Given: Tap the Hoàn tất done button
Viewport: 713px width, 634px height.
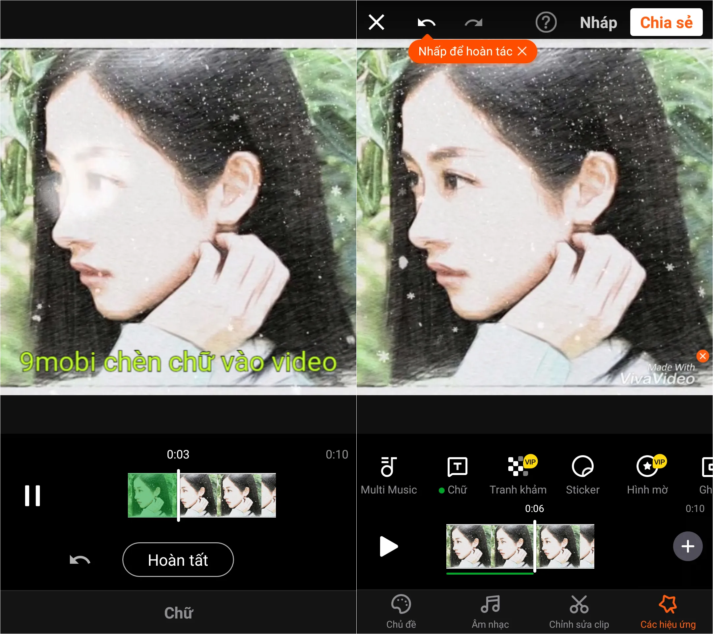Looking at the screenshot, I should pyautogui.click(x=178, y=560).
